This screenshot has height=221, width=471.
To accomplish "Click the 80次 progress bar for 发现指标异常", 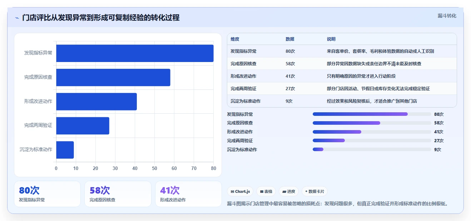I will click(x=372, y=114).
